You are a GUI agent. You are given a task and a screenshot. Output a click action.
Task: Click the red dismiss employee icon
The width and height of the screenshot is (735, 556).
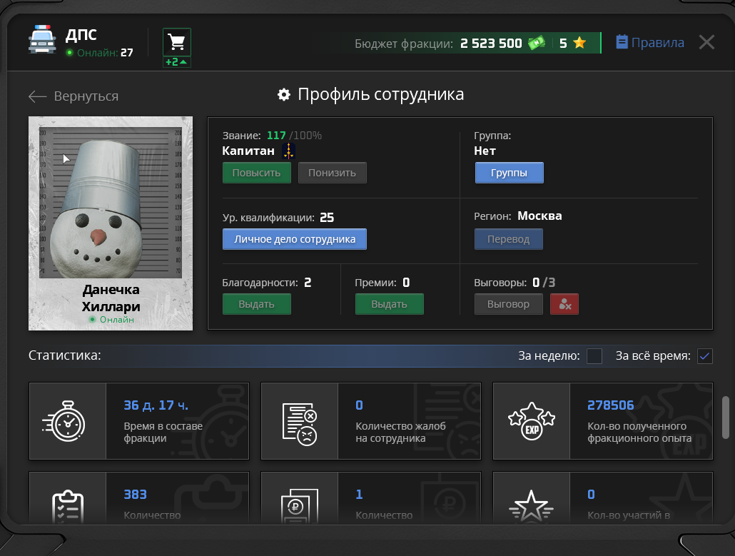click(564, 304)
